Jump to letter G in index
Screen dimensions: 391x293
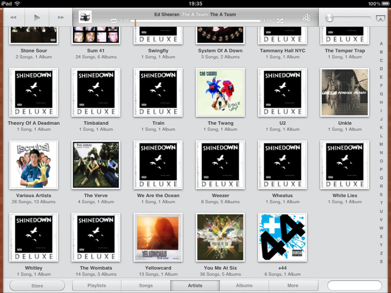point(381,94)
